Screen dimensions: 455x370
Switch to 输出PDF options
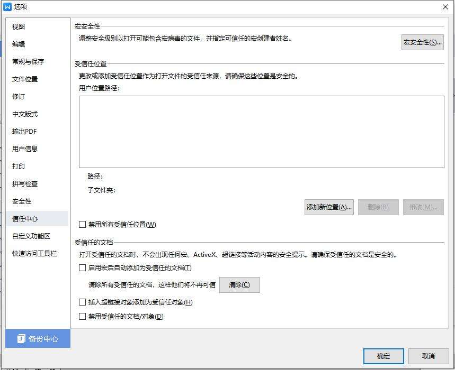[x=24, y=132]
